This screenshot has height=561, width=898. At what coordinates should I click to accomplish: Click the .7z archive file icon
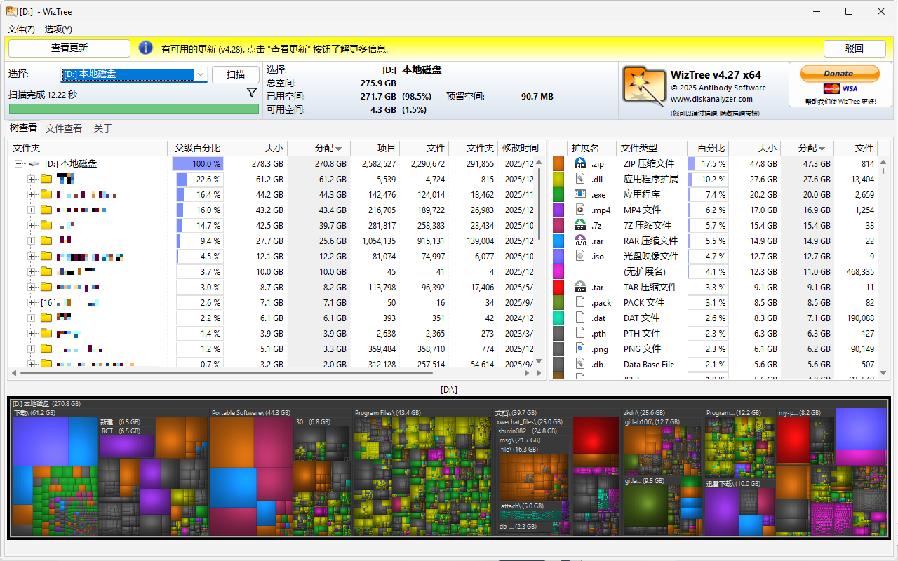580,225
